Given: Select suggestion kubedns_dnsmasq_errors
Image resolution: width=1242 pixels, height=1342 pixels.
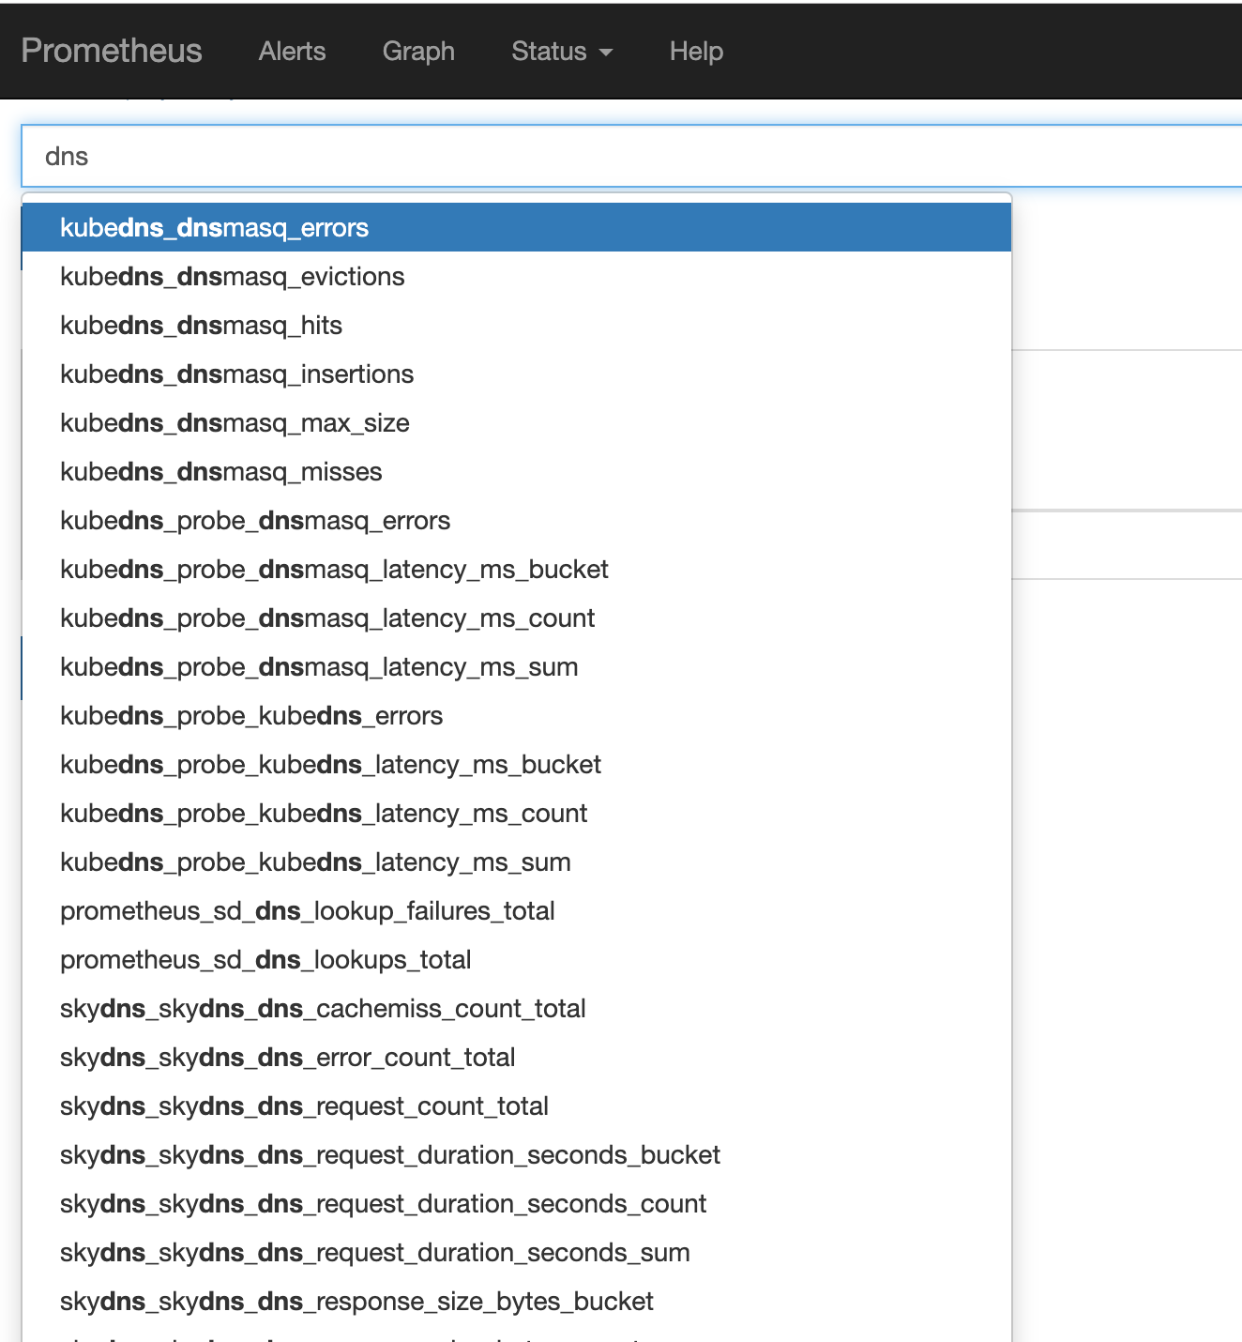Looking at the screenshot, I should (x=517, y=227).
